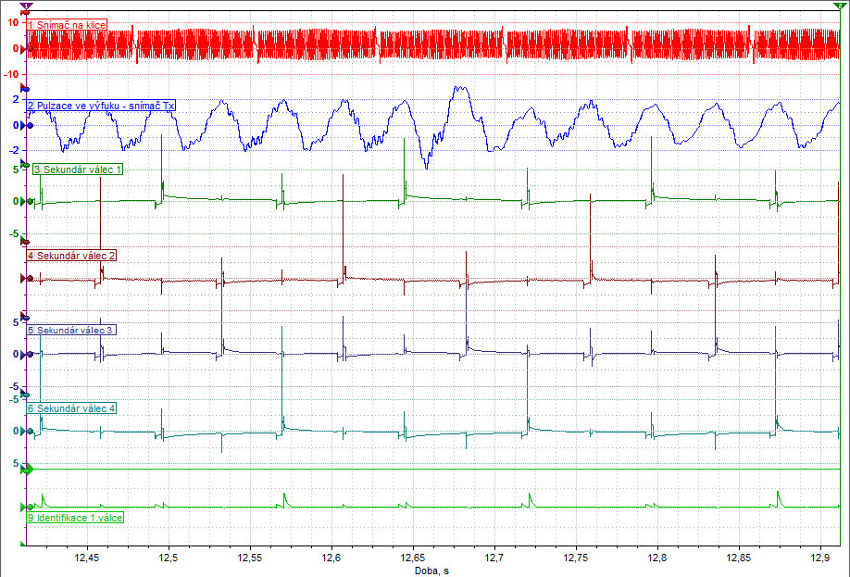
Task: Pick the '4 Sekundár válec 2' channel label
Action: click(x=71, y=255)
